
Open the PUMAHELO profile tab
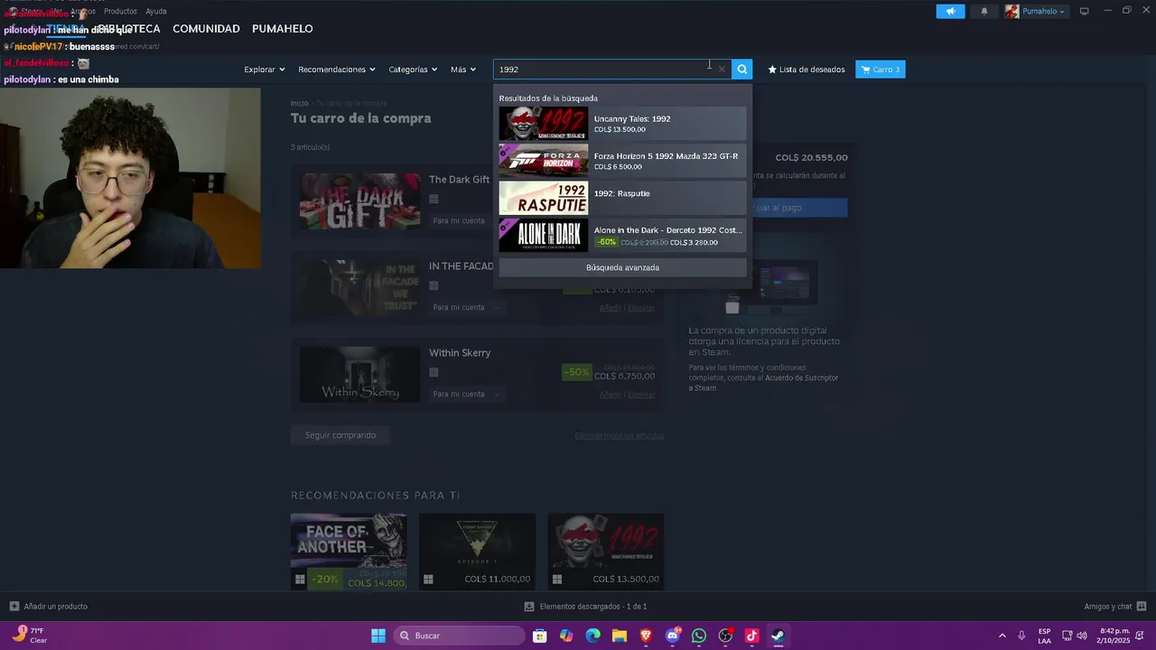[282, 29]
